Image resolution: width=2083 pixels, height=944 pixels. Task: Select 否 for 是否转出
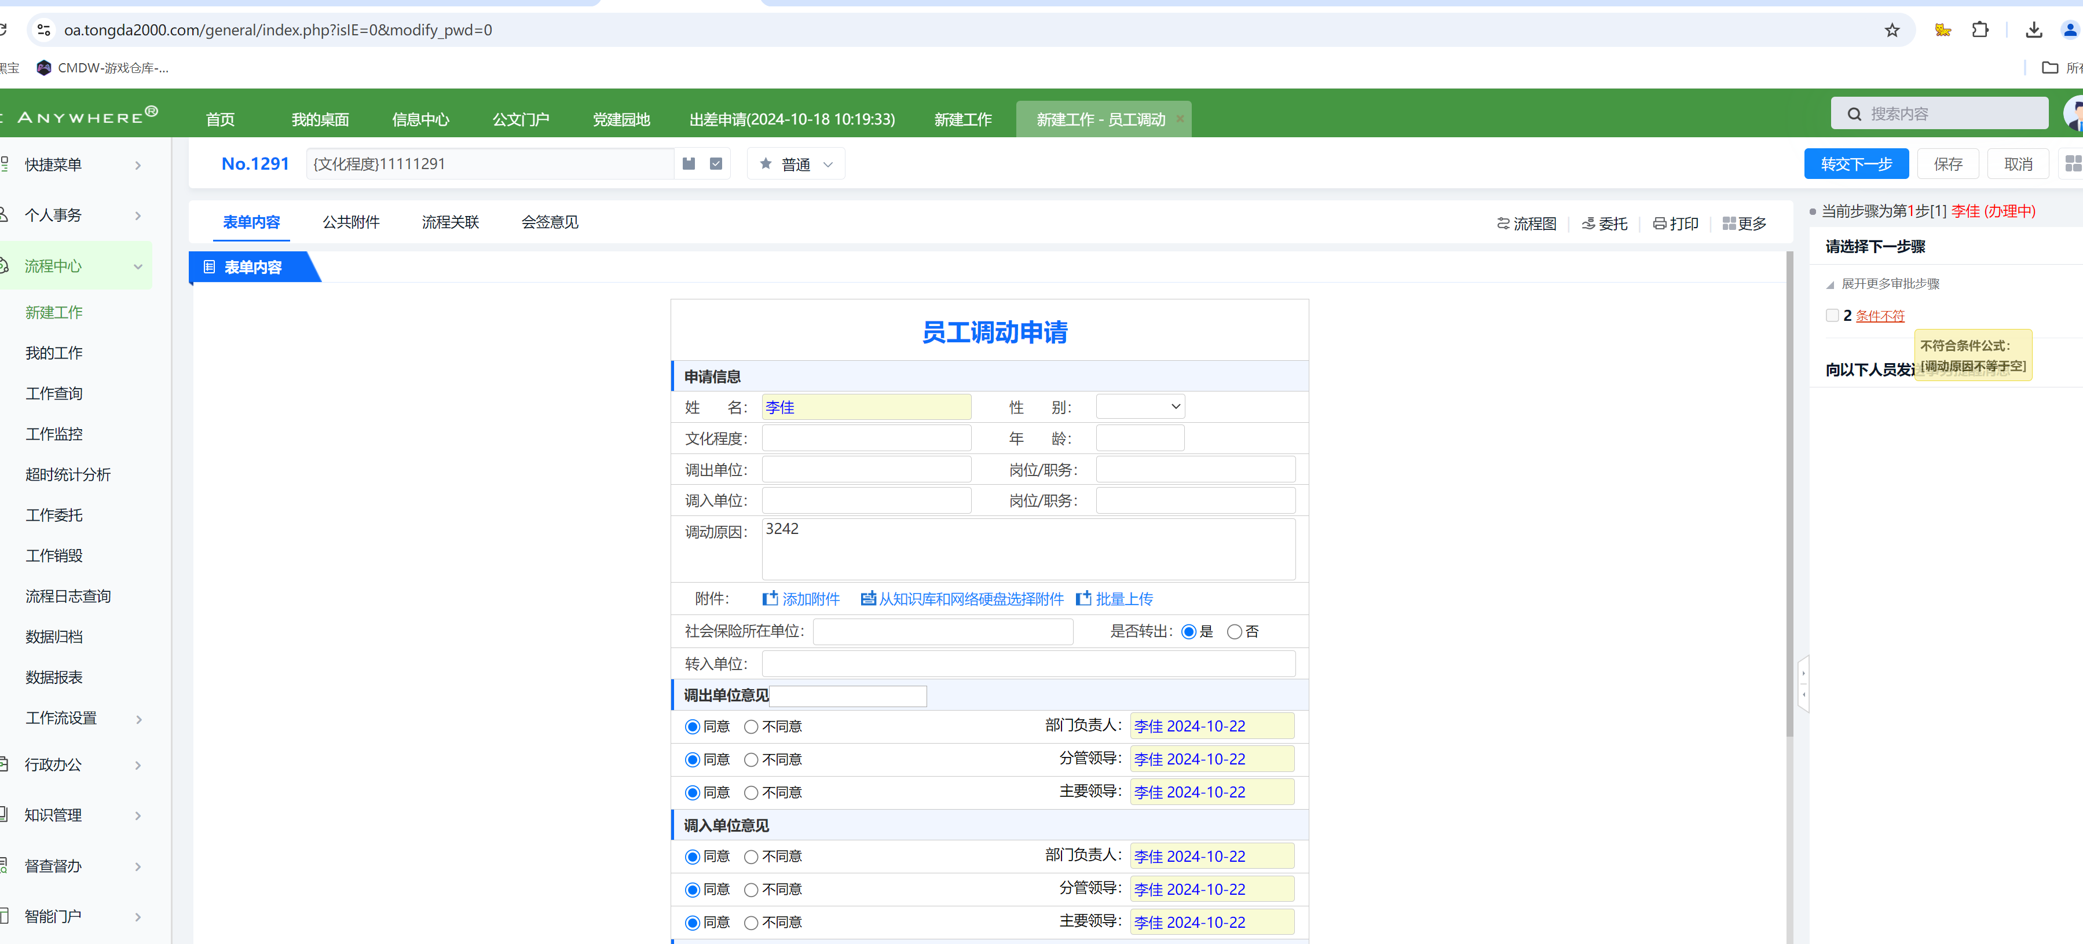1234,632
